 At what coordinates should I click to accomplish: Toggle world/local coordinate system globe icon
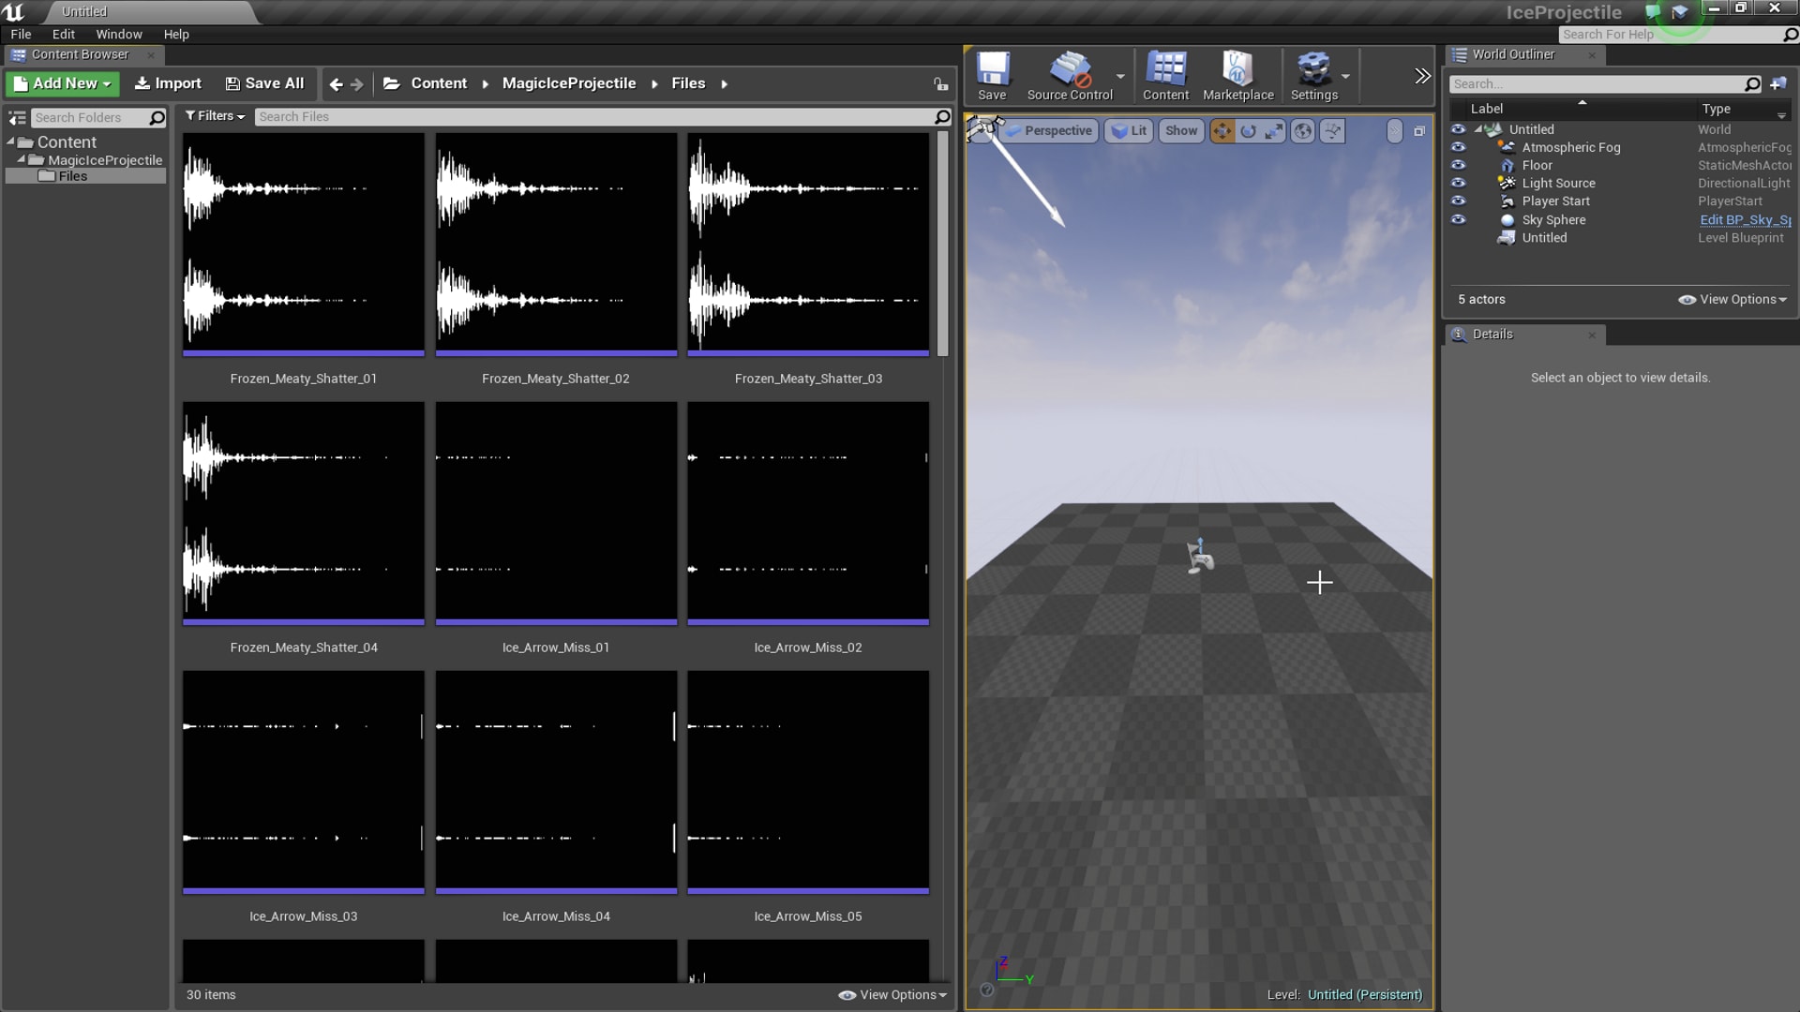[x=1303, y=131]
